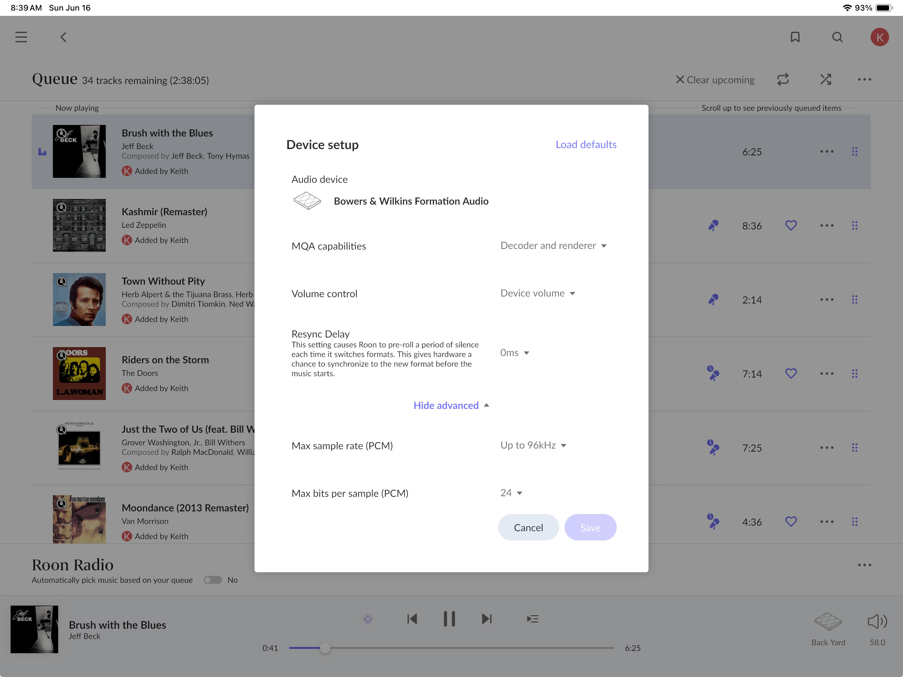The width and height of the screenshot is (903, 677).
Task: Favorite Kashmir (Remaster) with the heart
Action: [x=791, y=225]
